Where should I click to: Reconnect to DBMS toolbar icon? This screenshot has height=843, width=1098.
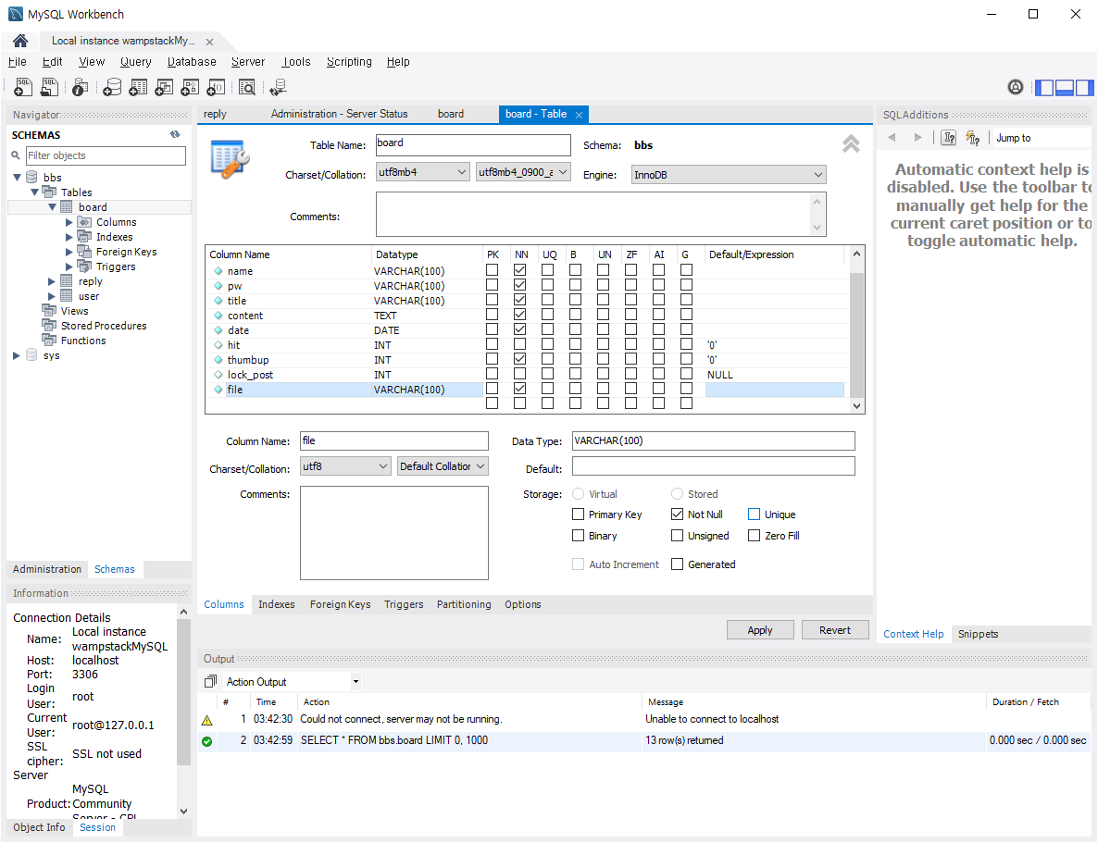(x=278, y=87)
